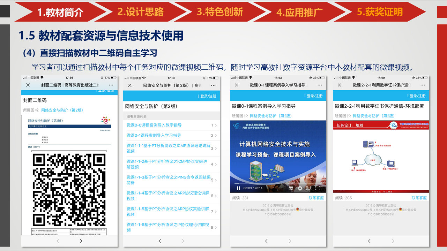Go to the 2.设计思路 section tab
Screen dimensions: 447x251
click(x=140, y=12)
